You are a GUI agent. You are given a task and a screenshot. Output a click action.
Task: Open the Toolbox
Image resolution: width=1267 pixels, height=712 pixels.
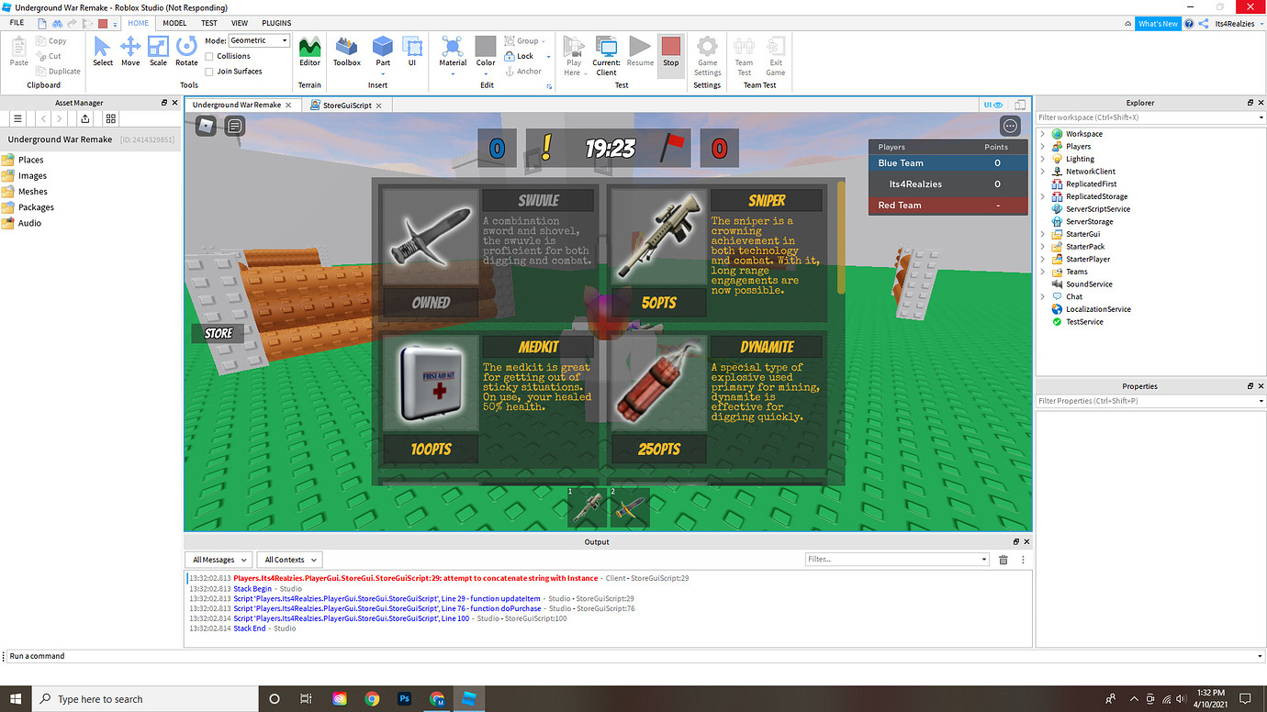coord(346,50)
